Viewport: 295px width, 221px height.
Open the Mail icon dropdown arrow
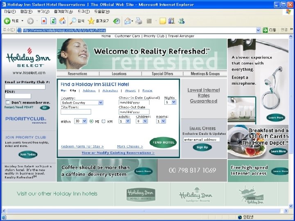(132, 21)
